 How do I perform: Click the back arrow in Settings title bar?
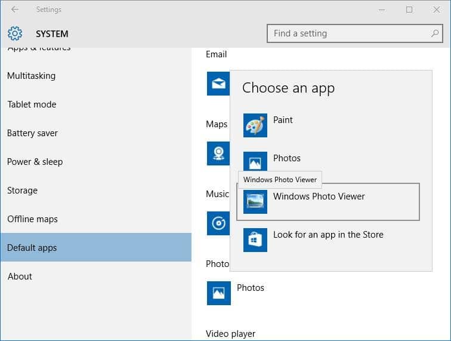coord(15,10)
